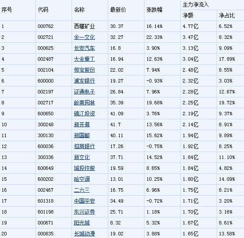Open 恒宝股份 stock details
Image resolution: width=244 pixels, height=238 pixels.
click(84, 70)
